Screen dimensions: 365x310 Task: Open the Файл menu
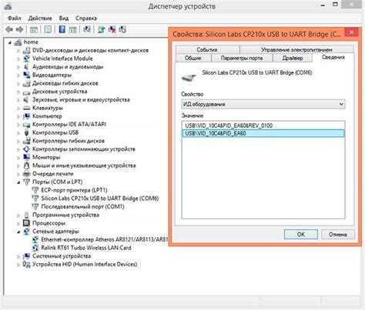point(15,18)
